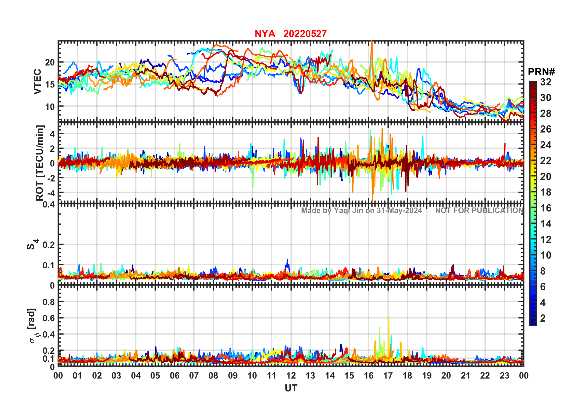582x407 pixels.
Task: Click x-axis hour tick label "19"
Action: pyautogui.click(x=427, y=375)
